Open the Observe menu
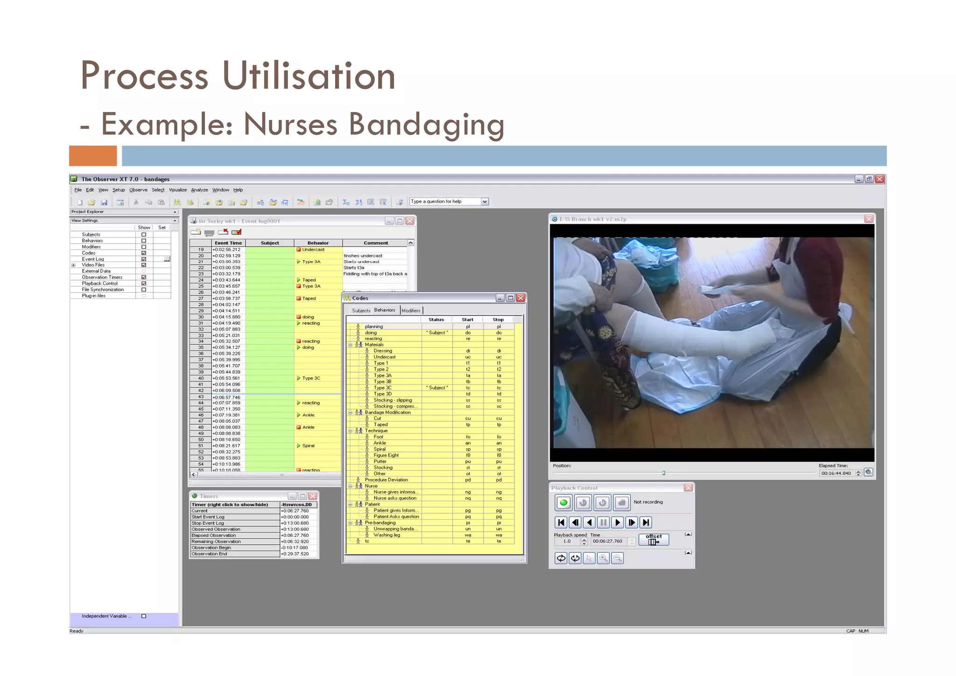This screenshot has width=956, height=676. tap(138, 190)
